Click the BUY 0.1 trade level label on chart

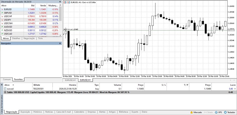(x=71, y=29)
